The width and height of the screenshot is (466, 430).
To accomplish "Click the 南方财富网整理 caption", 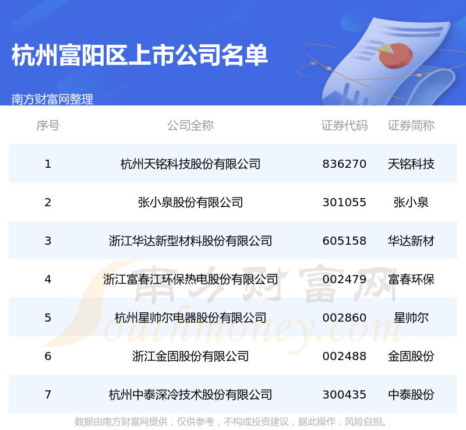I will click(52, 99).
